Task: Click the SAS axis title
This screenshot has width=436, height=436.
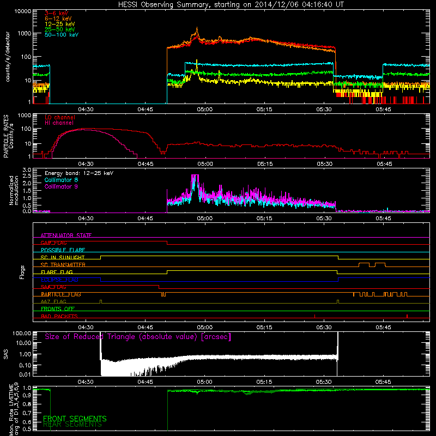Action: pyautogui.click(x=6, y=354)
